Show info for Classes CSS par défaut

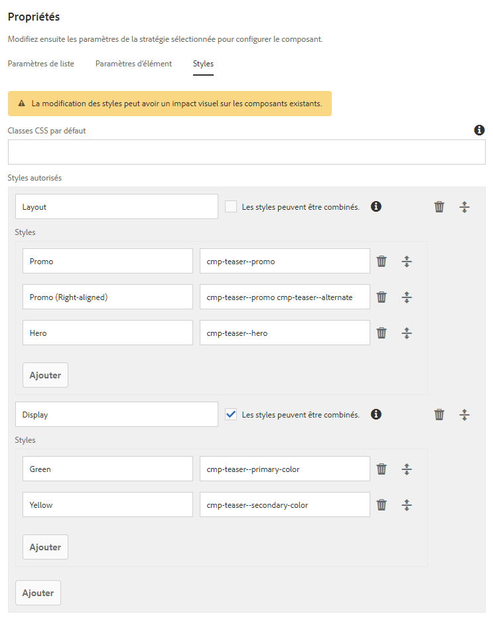click(x=479, y=131)
